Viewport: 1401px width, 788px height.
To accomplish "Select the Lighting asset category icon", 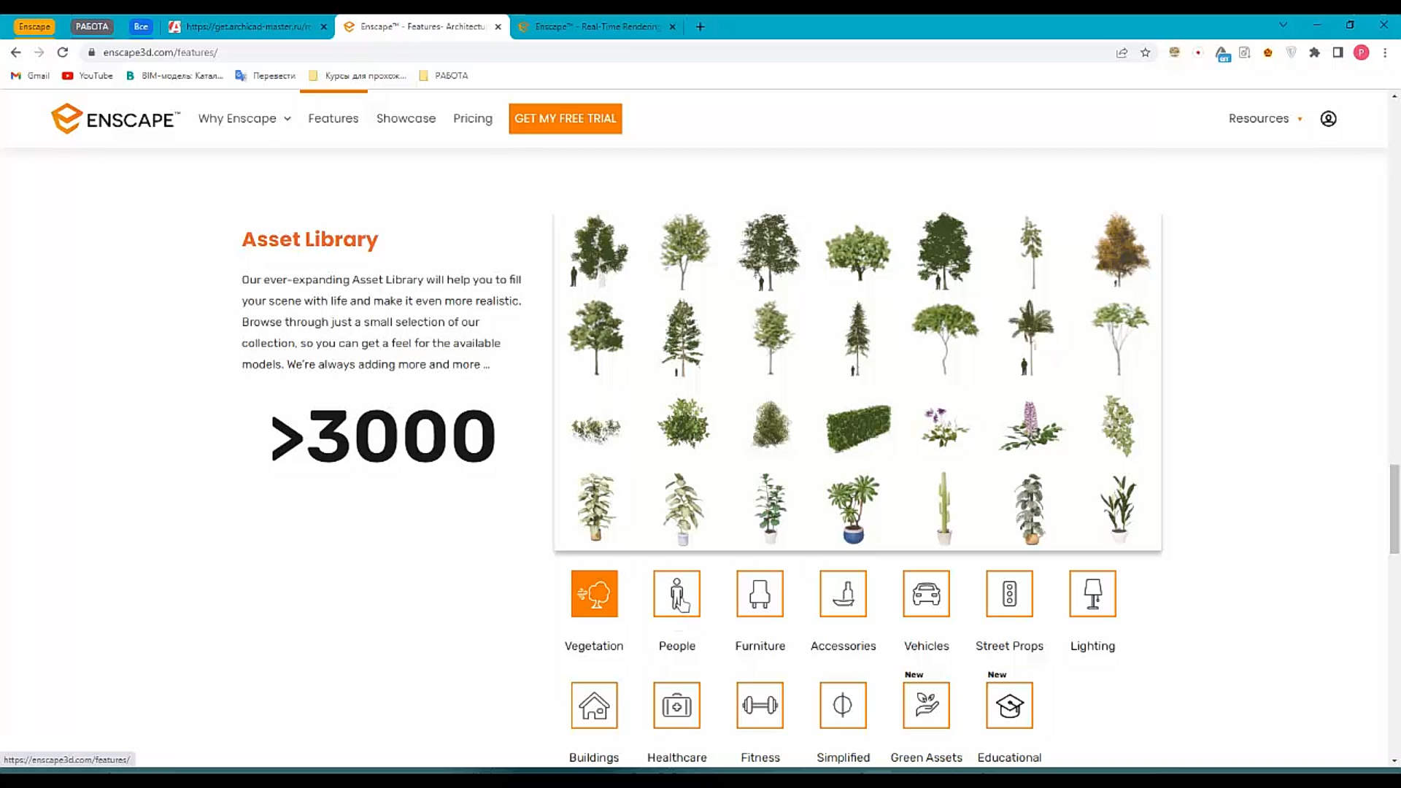I will [1092, 593].
